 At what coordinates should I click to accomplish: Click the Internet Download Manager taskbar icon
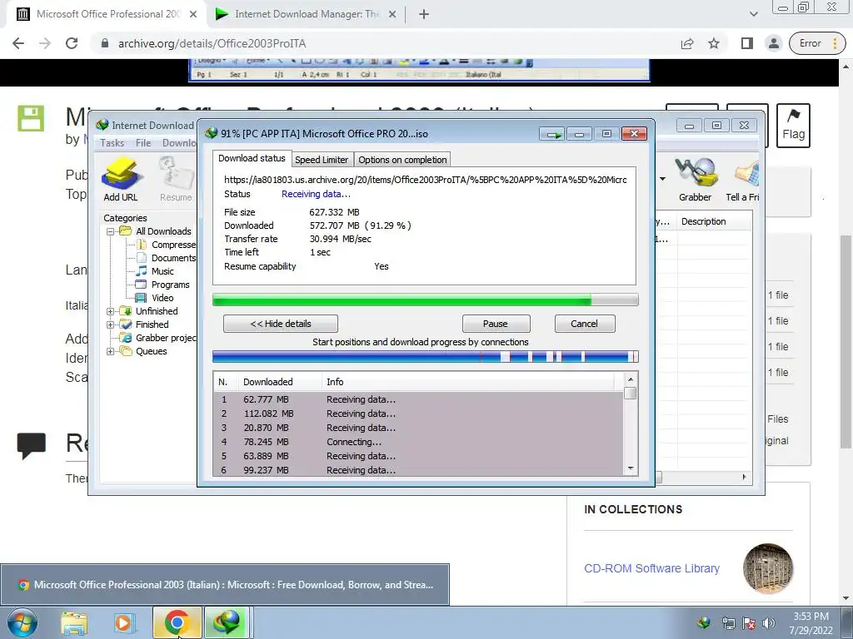click(x=227, y=622)
